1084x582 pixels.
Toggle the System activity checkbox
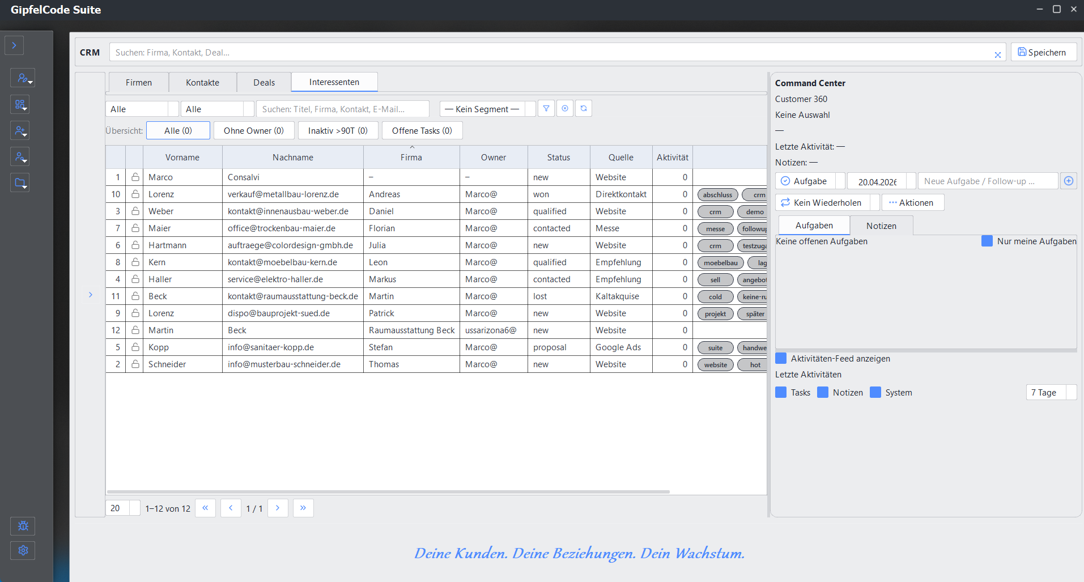click(x=875, y=392)
